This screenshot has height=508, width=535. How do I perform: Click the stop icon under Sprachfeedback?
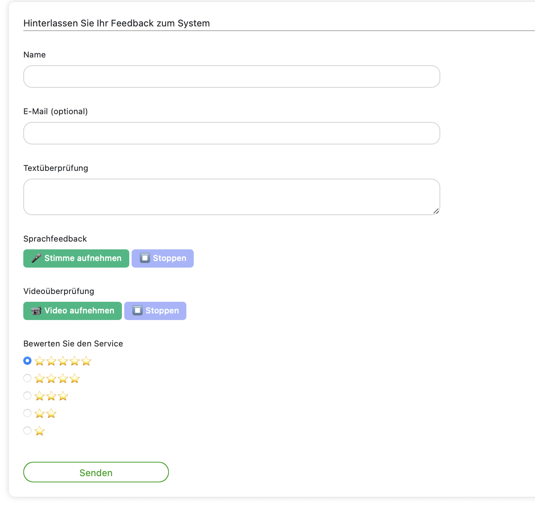pyautogui.click(x=145, y=258)
